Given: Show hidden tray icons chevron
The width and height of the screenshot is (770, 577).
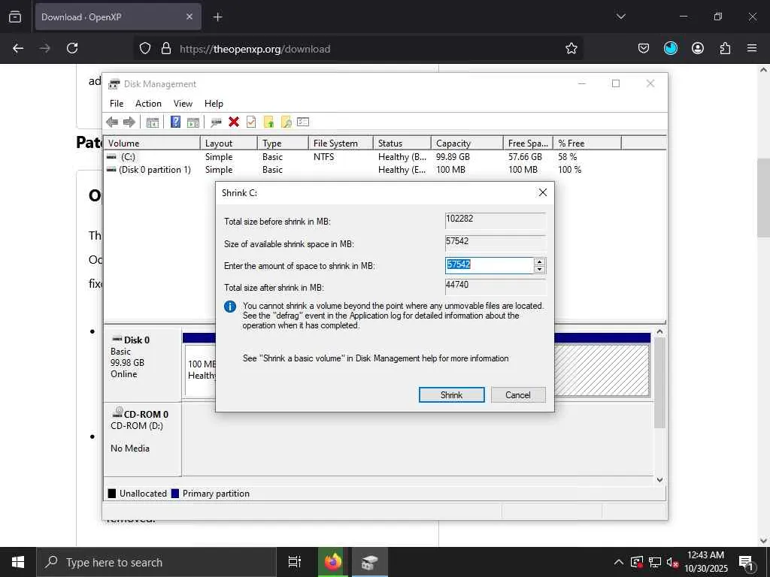Looking at the screenshot, I should (619, 562).
